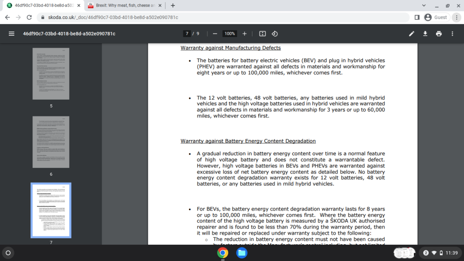464x261 pixels.
Task: Close the 46df90c7 PDF tab
Action: pos(79,5)
